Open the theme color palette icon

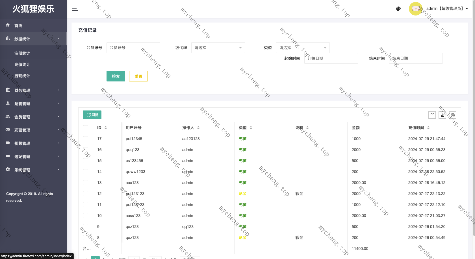398,9
